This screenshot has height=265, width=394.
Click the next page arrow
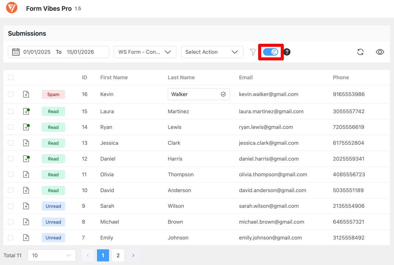[x=133, y=255]
